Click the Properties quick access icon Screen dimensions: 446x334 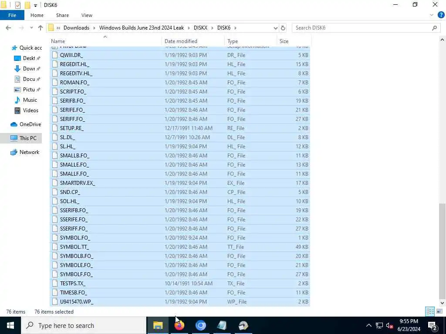17,5
